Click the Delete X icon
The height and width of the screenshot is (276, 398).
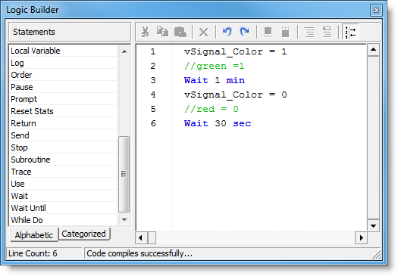tap(204, 33)
